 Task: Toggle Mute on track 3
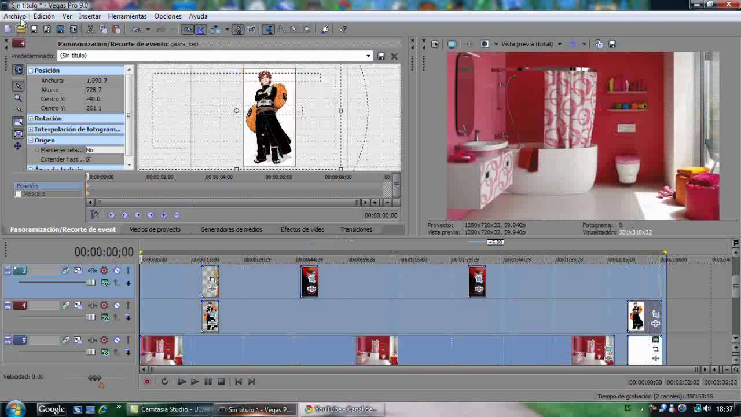tap(117, 270)
